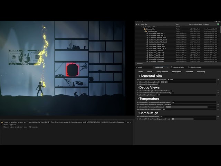Click the ES_Scaffold_LeftBrace4 mesh icon
Image resolution: width=221 pixels, height=166 pixels.
coord(147,57)
